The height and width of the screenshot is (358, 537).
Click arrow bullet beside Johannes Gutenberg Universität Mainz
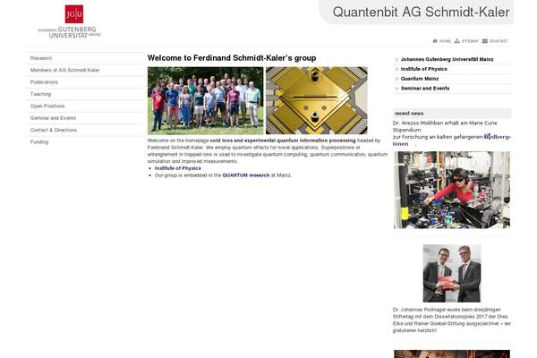coord(396,59)
